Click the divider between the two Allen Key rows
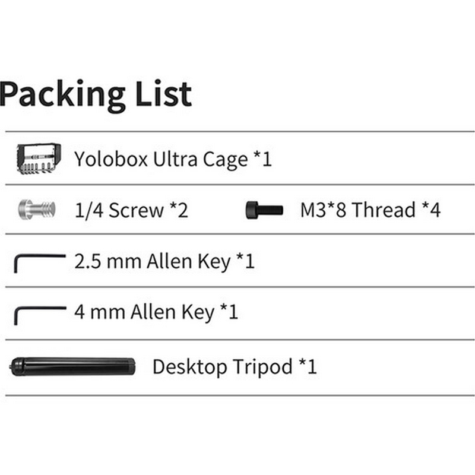 click(237, 287)
